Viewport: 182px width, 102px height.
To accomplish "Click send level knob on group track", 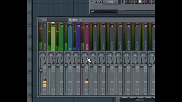I will (x=87, y=79).
